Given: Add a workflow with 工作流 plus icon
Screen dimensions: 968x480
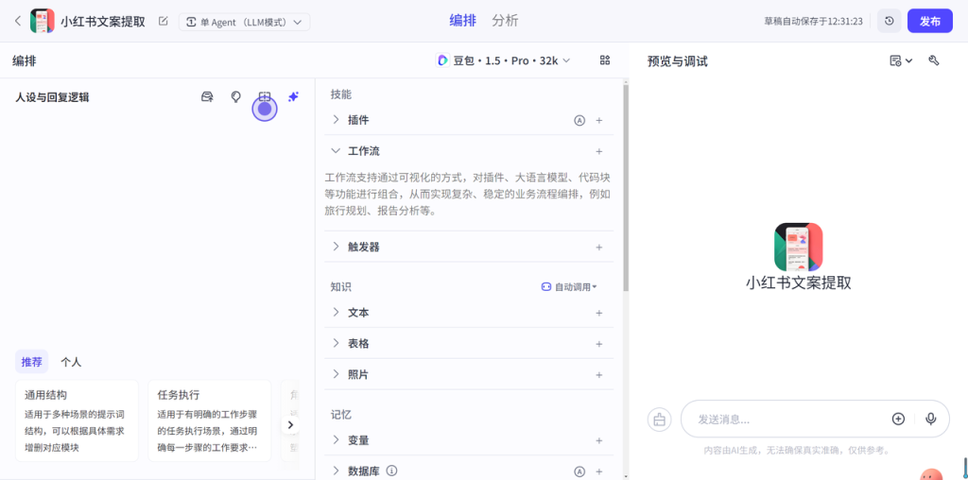Looking at the screenshot, I should tap(598, 151).
